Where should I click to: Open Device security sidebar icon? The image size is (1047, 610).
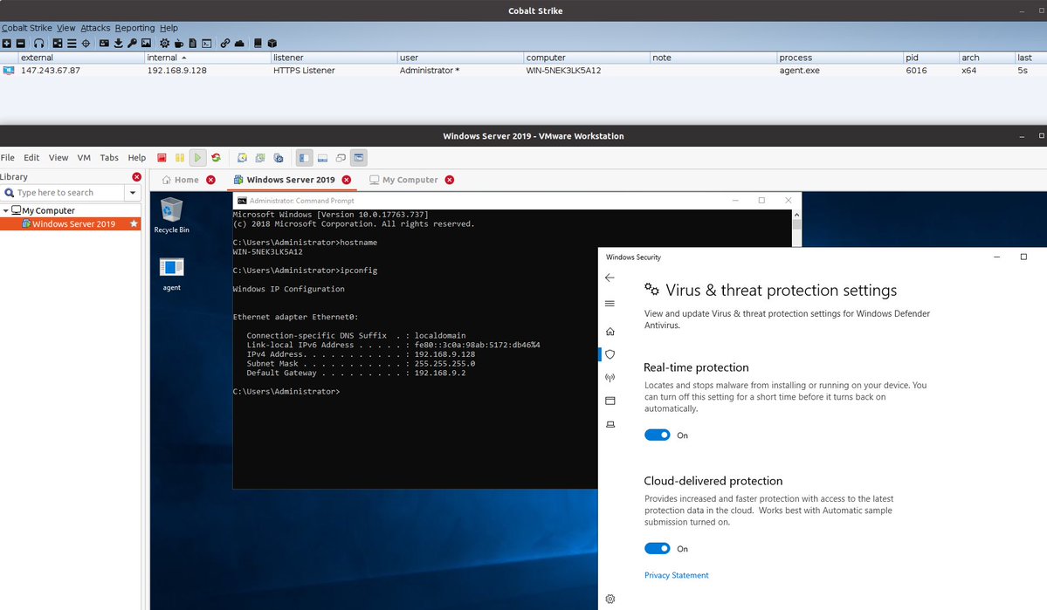pos(610,424)
